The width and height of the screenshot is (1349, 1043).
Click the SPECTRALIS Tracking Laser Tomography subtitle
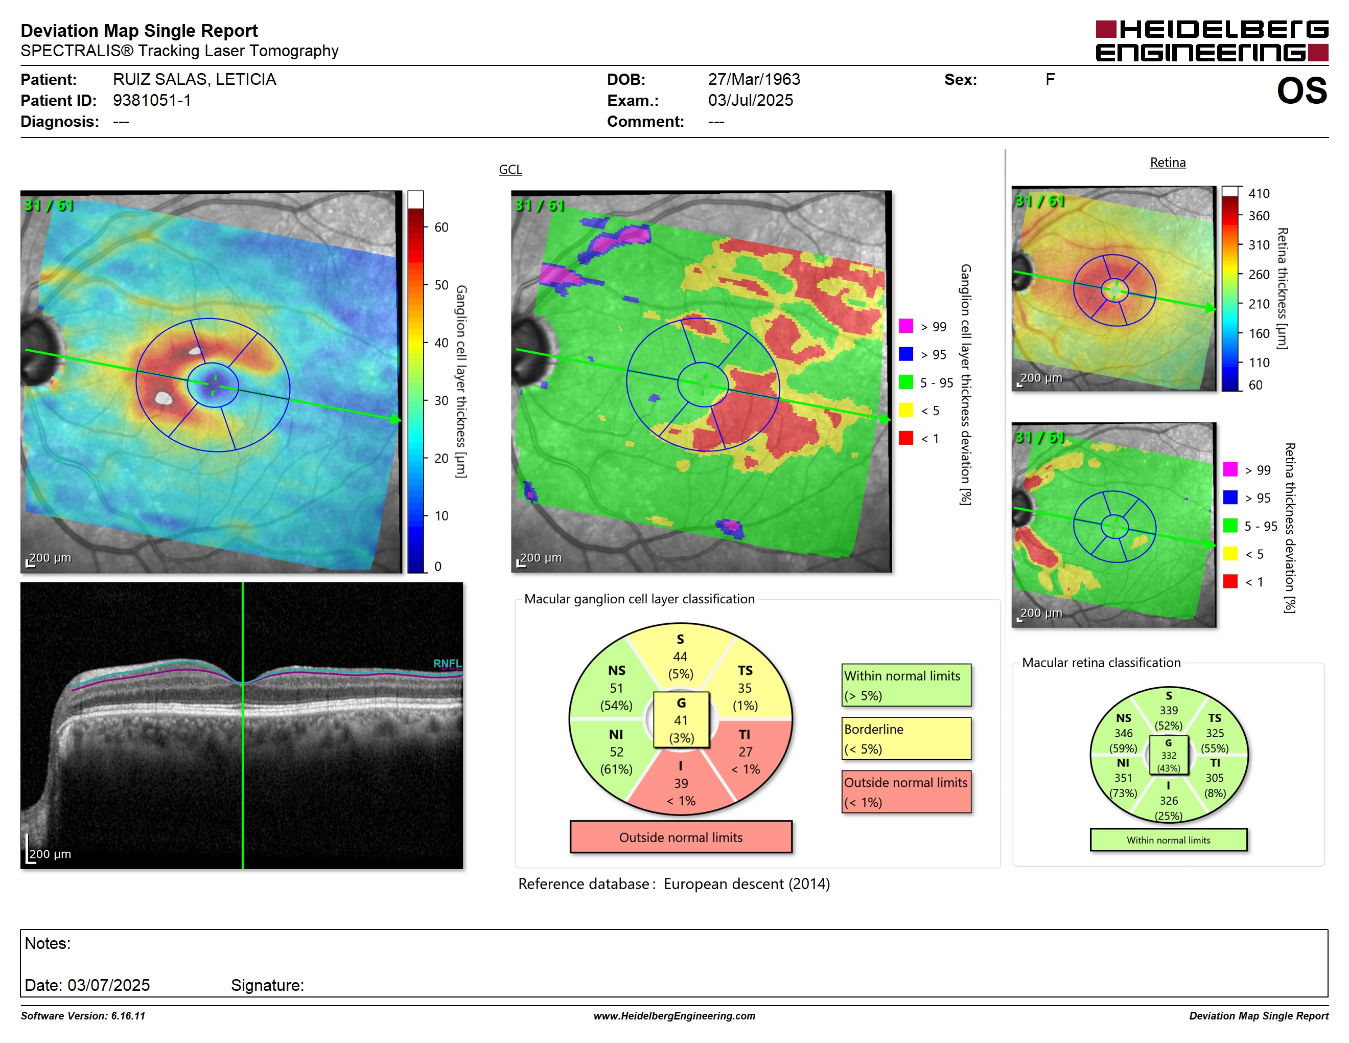coord(179,51)
